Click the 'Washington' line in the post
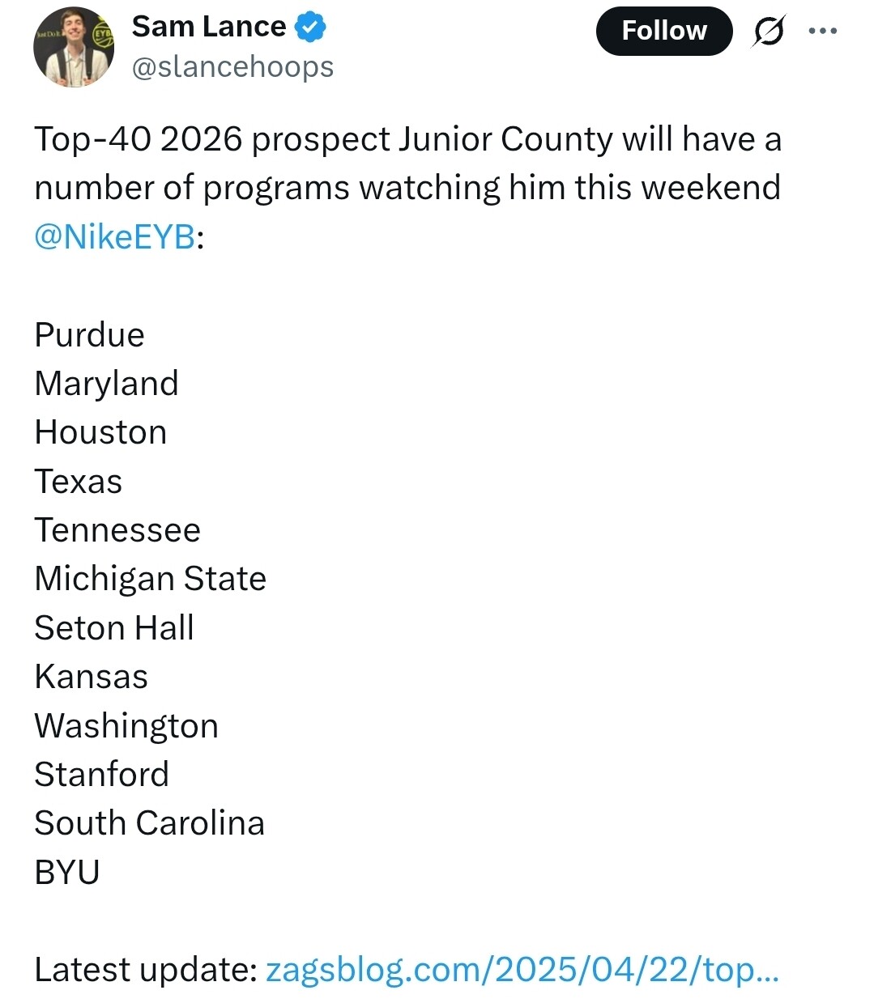Image resolution: width=874 pixels, height=1003 pixels. tap(126, 726)
